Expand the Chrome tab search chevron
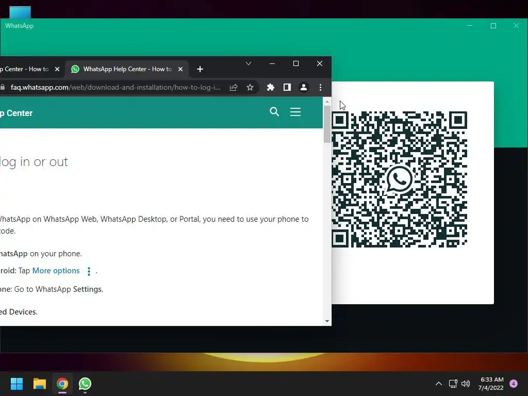The width and height of the screenshot is (528, 396). tap(249, 63)
